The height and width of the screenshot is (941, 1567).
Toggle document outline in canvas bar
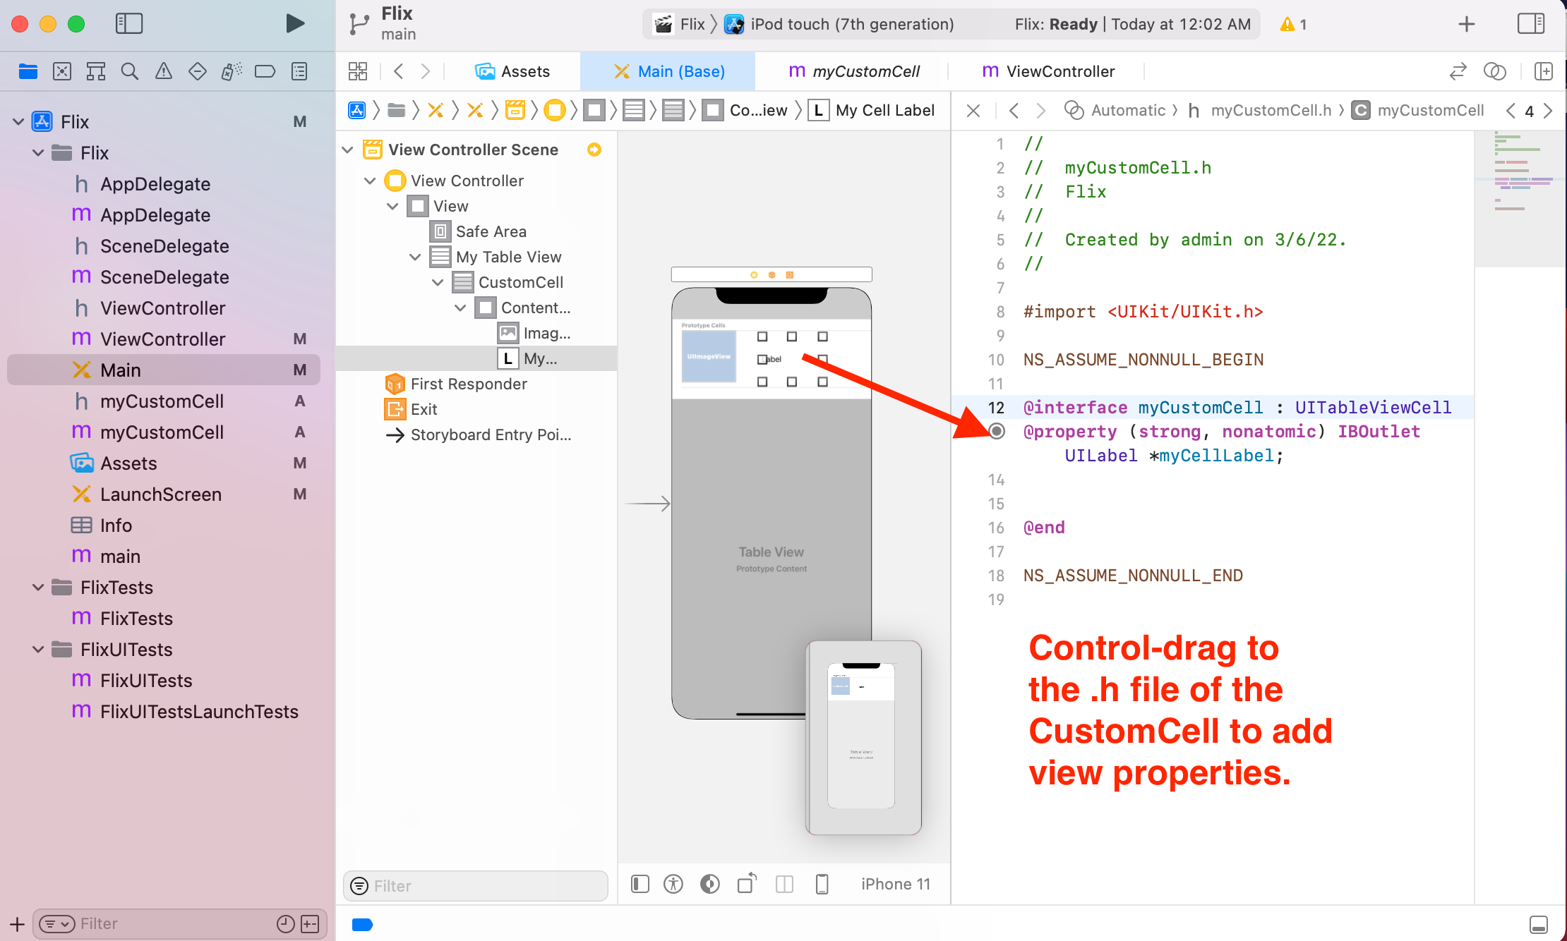(x=640, y=884)
